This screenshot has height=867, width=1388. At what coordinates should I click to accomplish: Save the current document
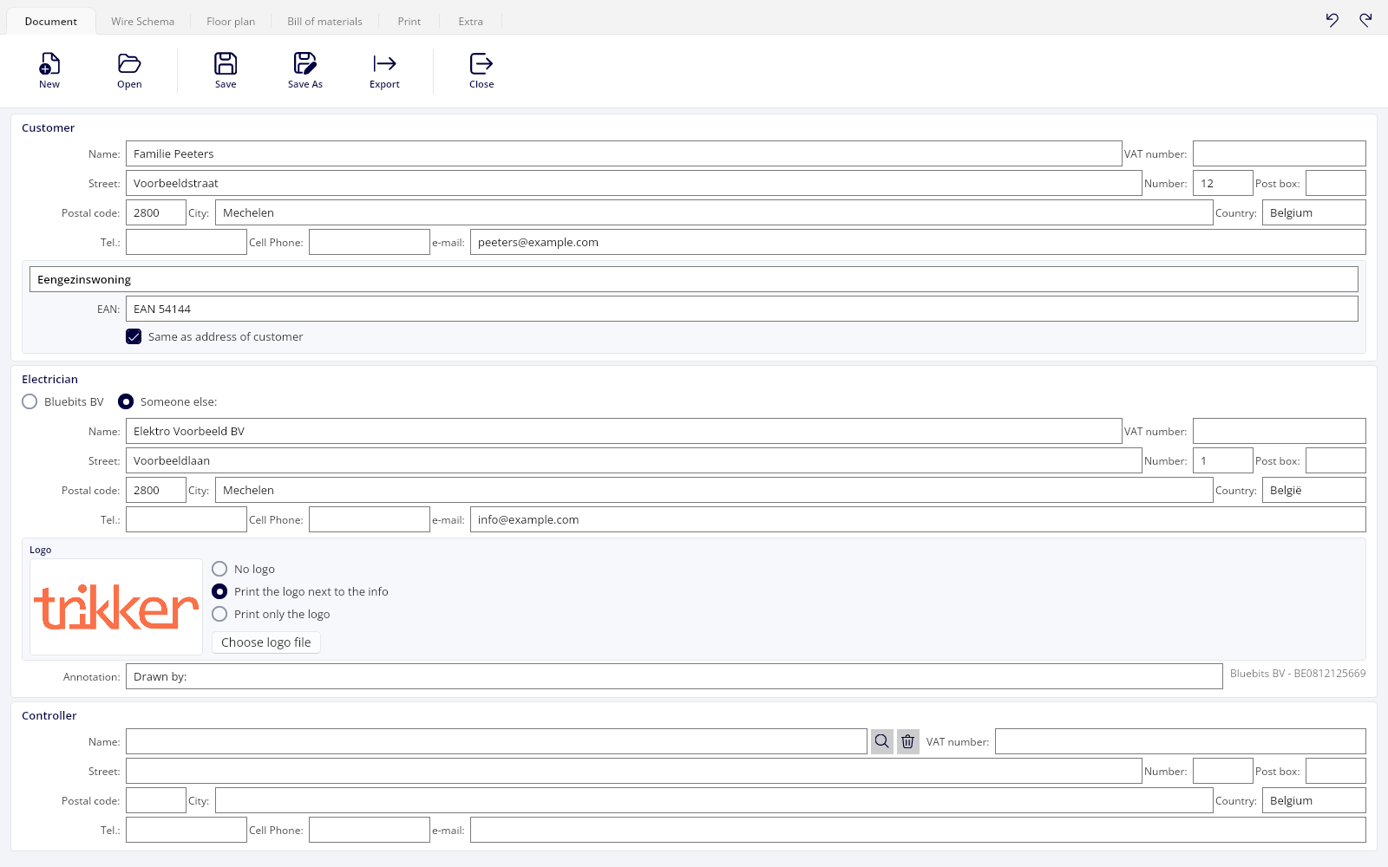(226, 70)
